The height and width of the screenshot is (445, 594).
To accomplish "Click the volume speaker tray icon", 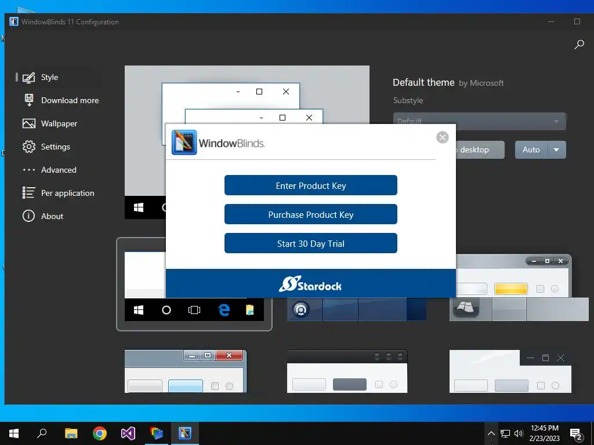I will tap(519, 433).
